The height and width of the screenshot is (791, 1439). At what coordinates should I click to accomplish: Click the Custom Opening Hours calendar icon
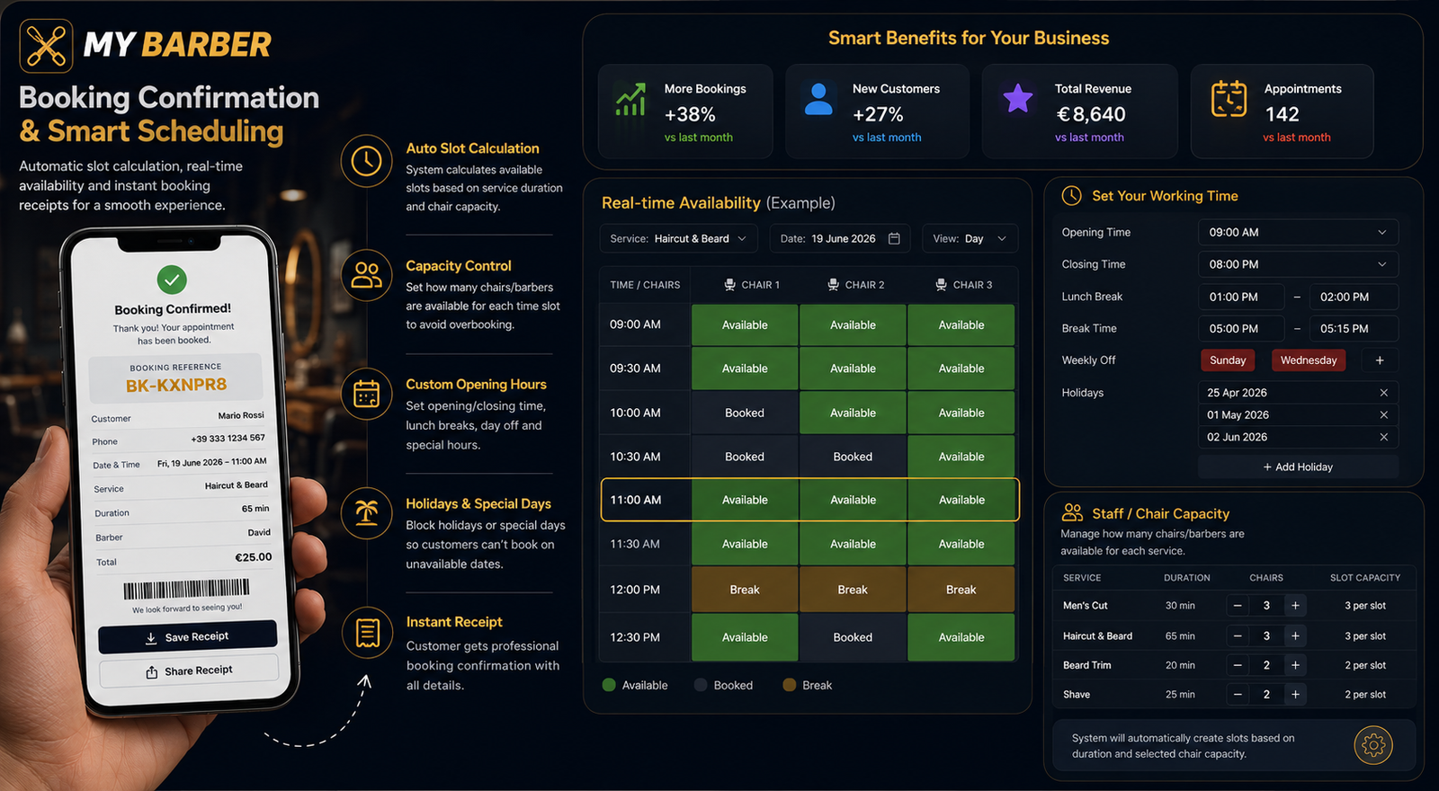click(x=366, y=394)
